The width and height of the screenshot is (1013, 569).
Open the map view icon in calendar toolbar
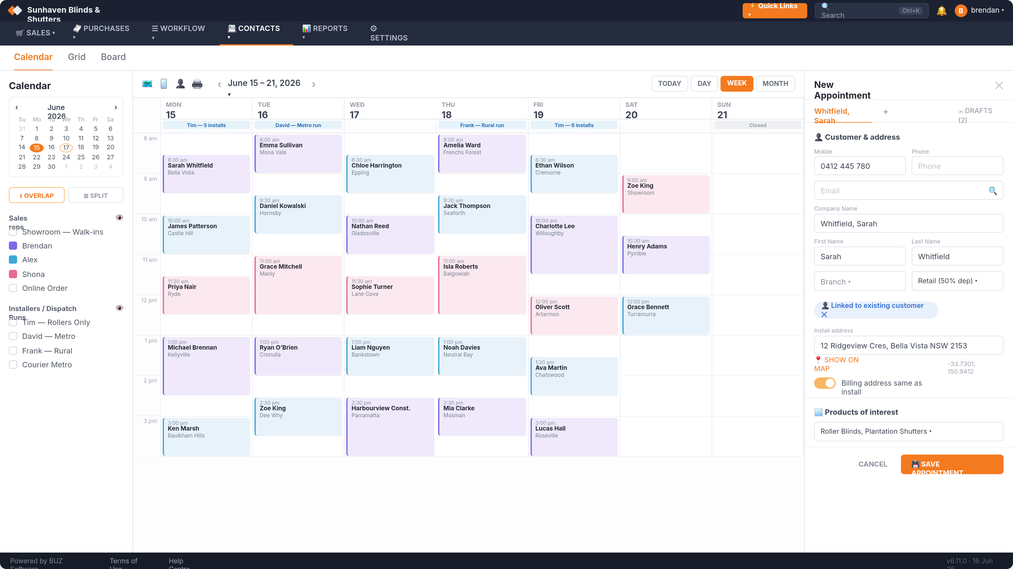(x=147, y=84)
